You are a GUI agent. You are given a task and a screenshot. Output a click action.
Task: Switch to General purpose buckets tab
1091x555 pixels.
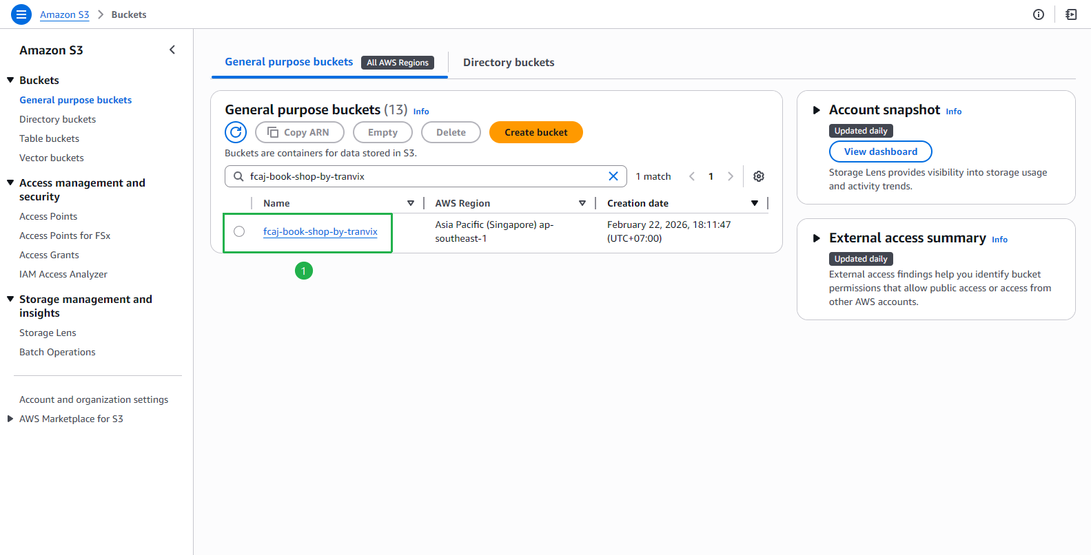(289, 62)
